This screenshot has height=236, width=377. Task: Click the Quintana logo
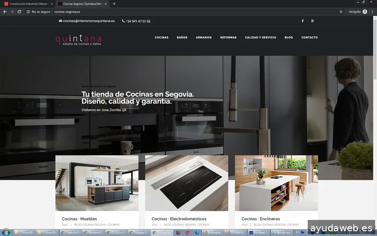[x=78, y=40]
